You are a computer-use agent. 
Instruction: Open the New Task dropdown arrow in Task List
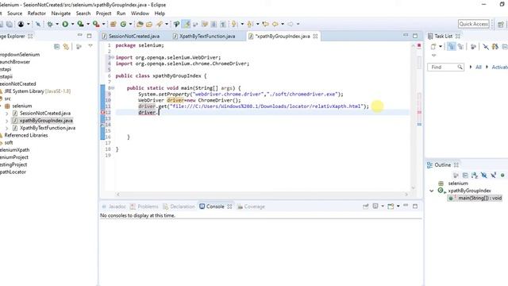click(x=441, y=47)
